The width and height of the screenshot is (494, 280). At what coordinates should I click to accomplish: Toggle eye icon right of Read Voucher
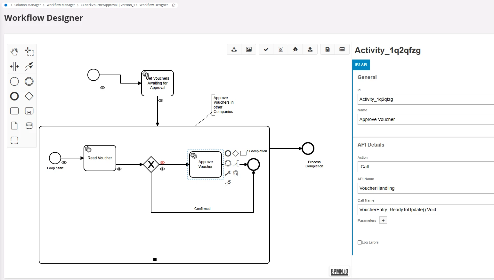(119, 169)
